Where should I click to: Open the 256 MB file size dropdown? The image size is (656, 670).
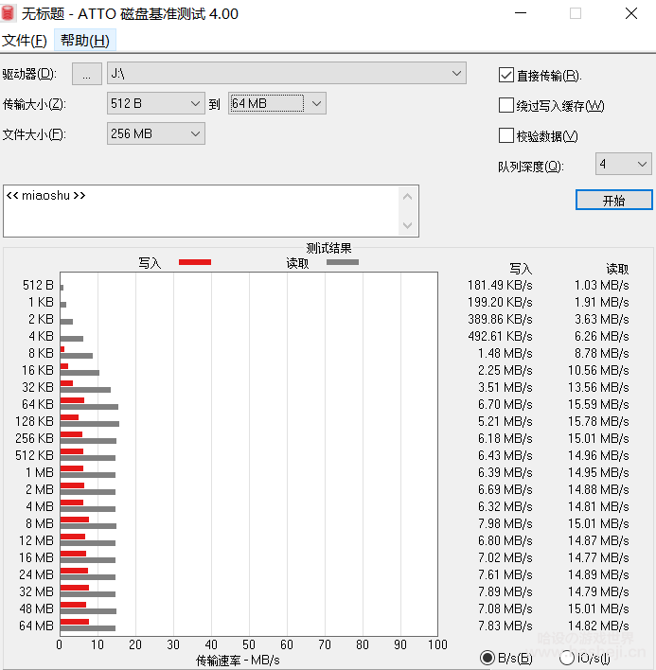click(156, 133)
